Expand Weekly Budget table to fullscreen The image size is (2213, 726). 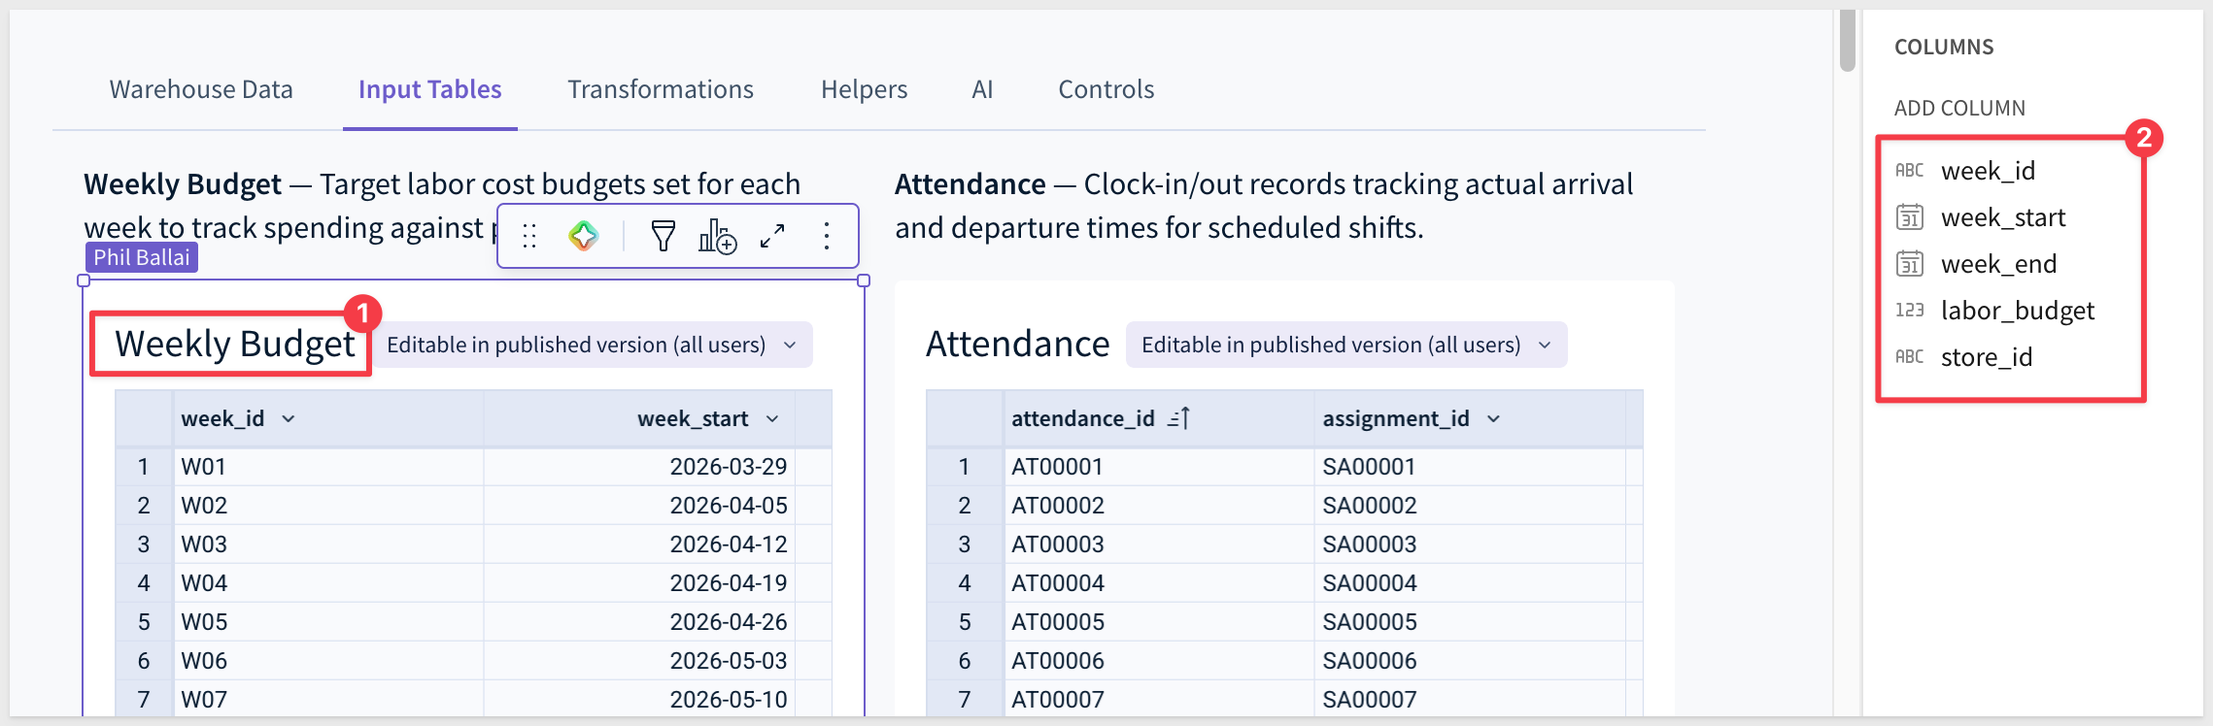(x=772, y=236)
